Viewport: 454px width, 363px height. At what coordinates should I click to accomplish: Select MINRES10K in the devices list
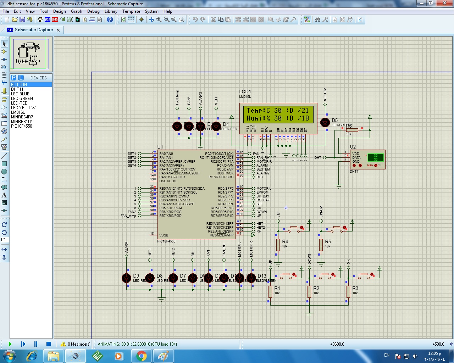pos(31,122)
